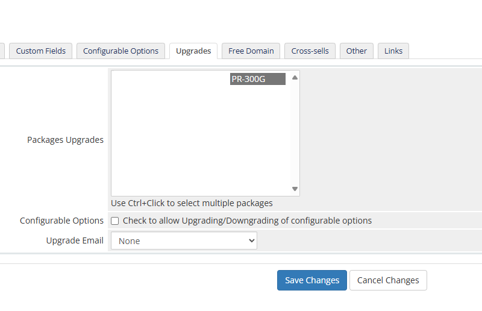Select PR-300G in the Packages Upgrades list

pyautogui.click(x=257, y=79)
